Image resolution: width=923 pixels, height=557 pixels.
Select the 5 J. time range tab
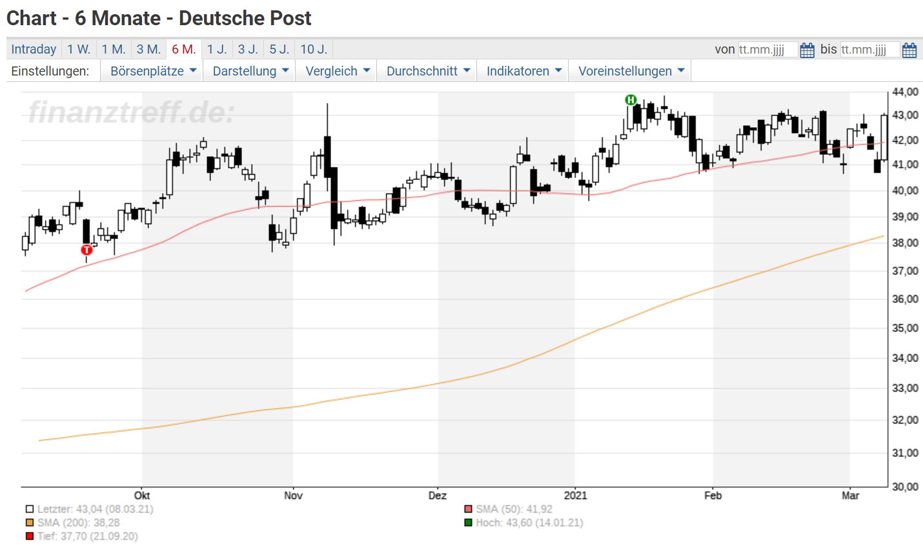pos(279,49)
